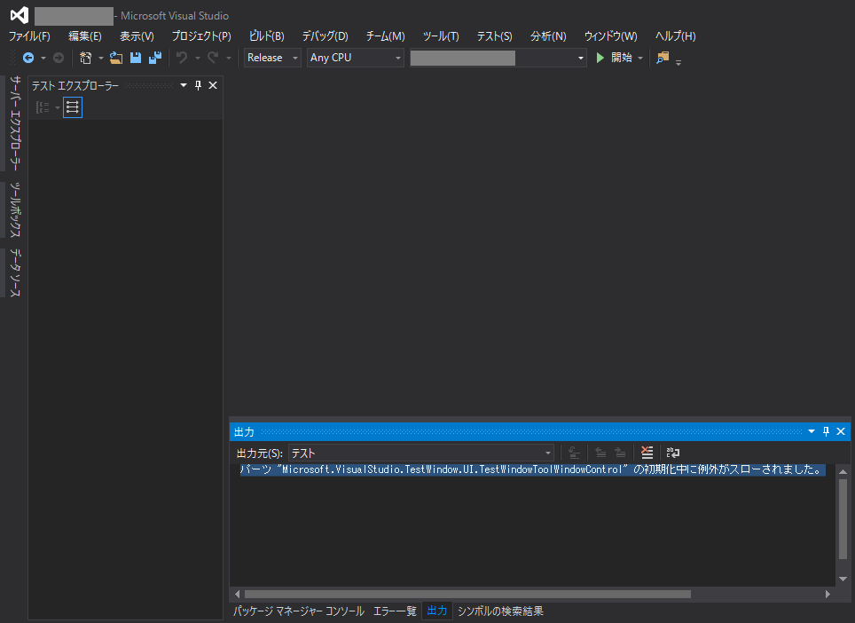Click the Output vertical scrollbar thumb
Viewport: 855px width, 623px height.
[x=843, y=519]
